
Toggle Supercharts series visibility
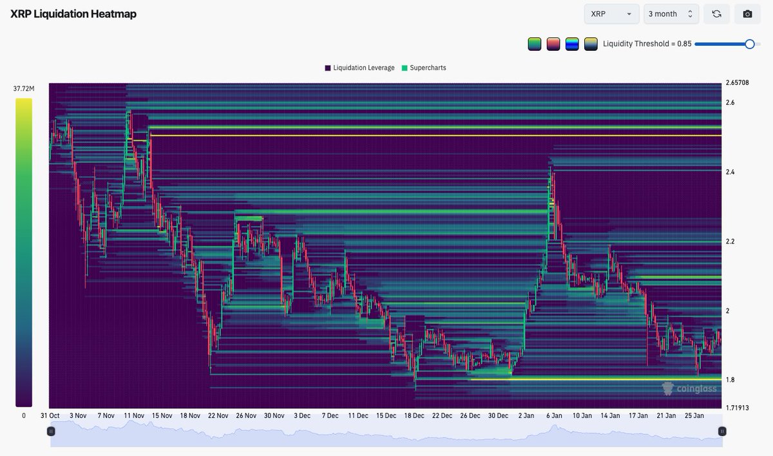point(424,68)
